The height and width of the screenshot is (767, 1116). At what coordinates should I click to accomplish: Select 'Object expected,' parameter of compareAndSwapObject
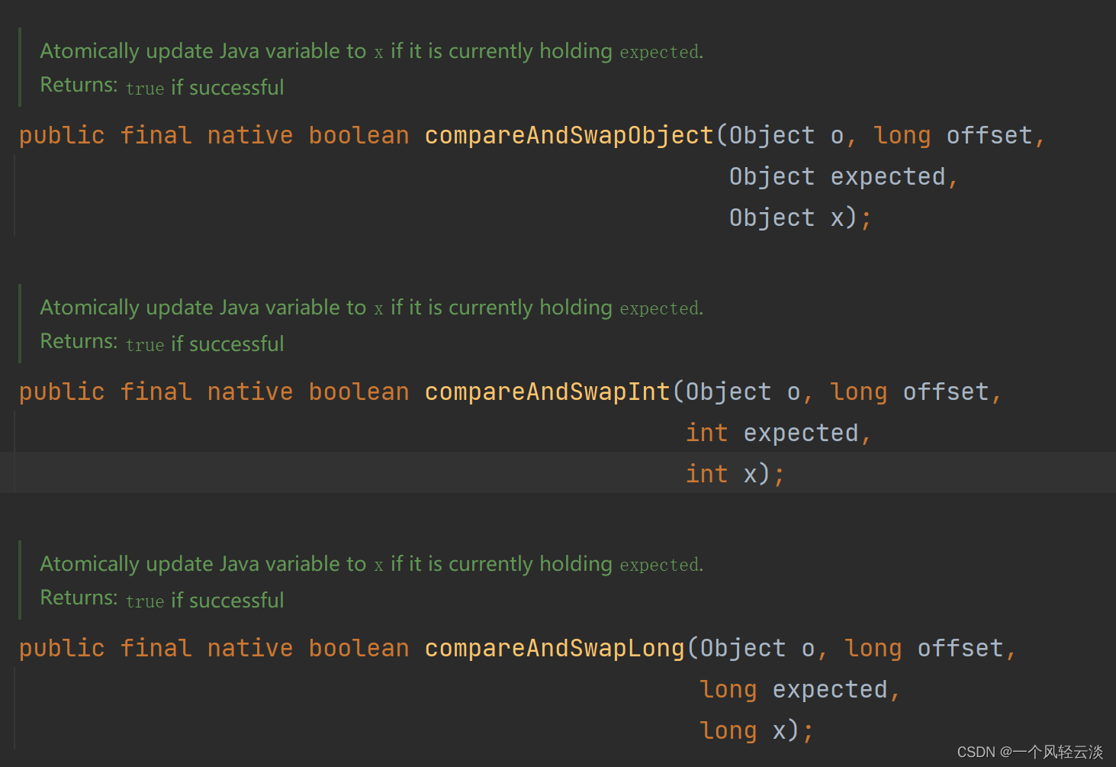tap(843, 176)
